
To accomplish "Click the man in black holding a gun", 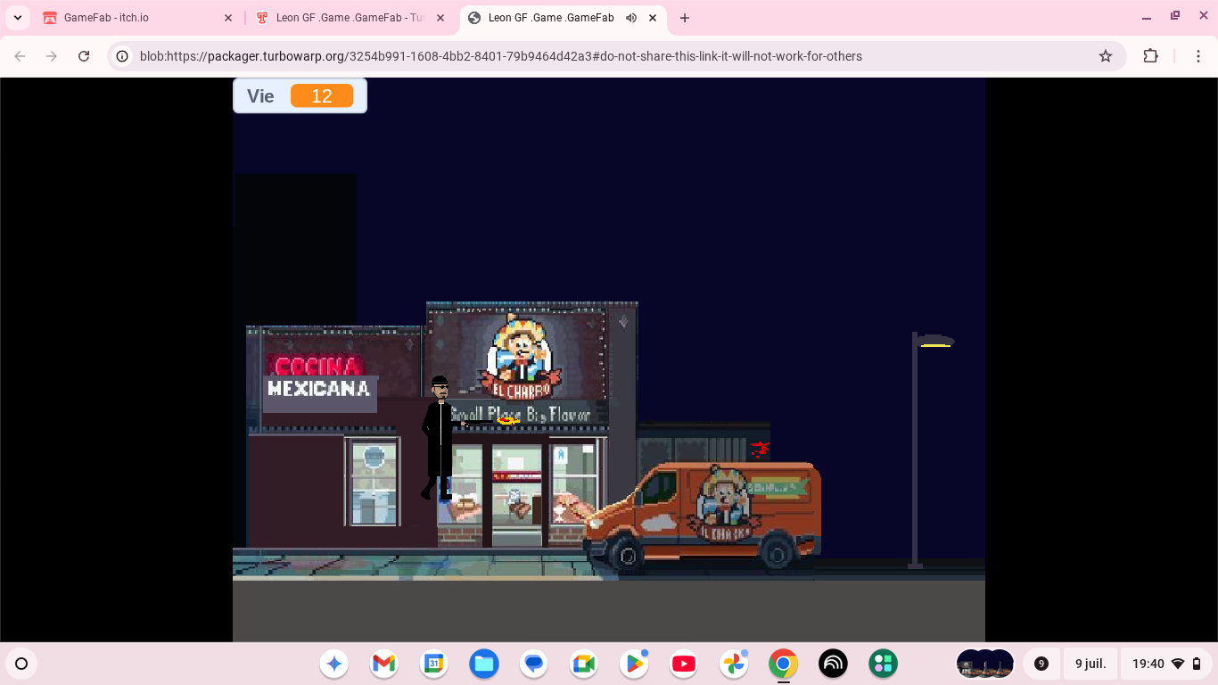I will (440, 438).
